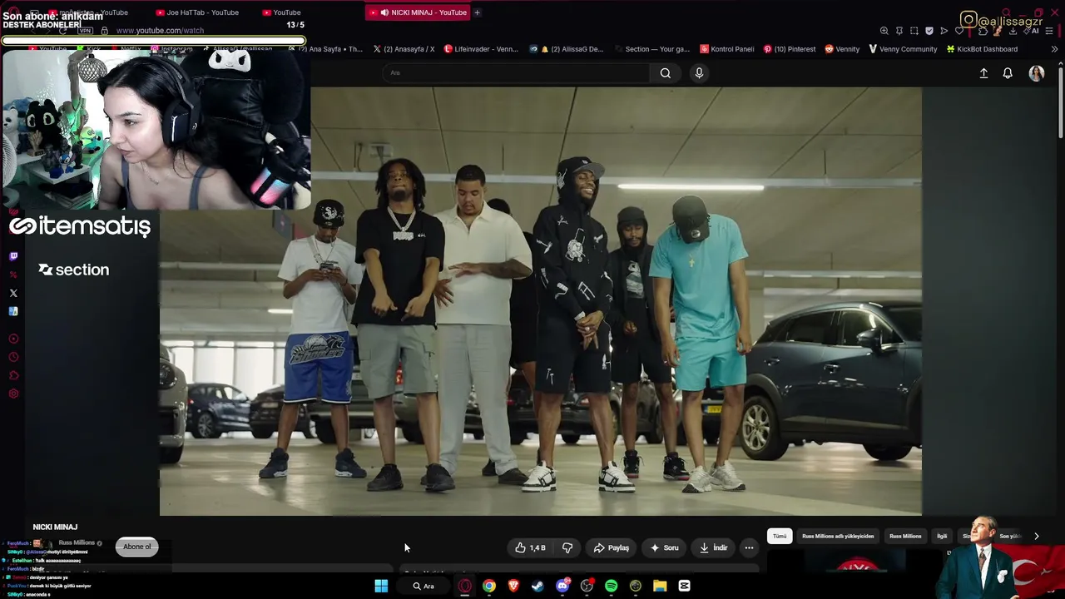1065x599 pixels.
Task: Open the Anasayfa / X bookmark
Action: coord(404,49)
